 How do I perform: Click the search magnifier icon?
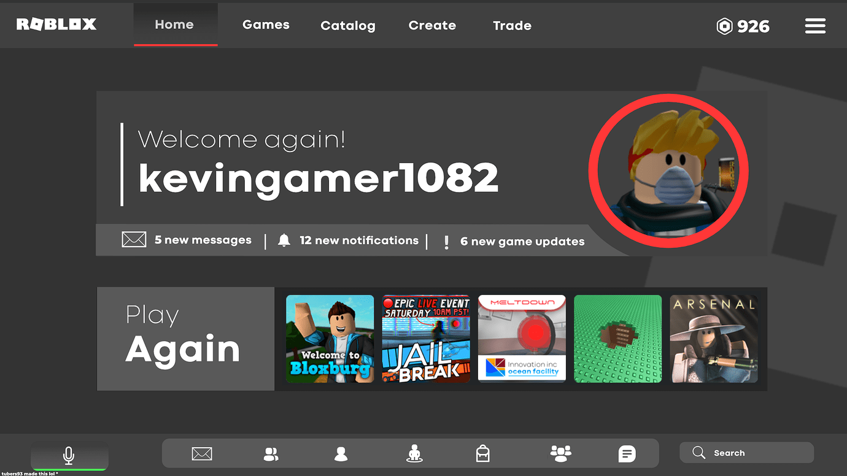(x=698, y=453)
